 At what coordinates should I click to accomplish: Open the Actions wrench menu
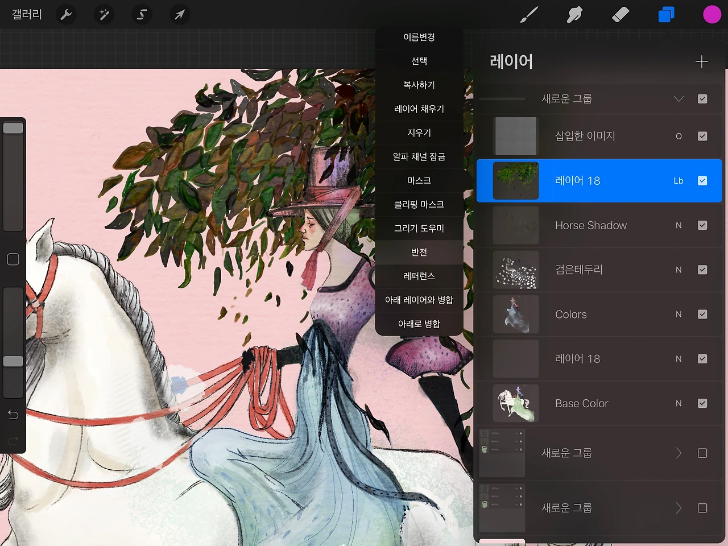(67, 15)
